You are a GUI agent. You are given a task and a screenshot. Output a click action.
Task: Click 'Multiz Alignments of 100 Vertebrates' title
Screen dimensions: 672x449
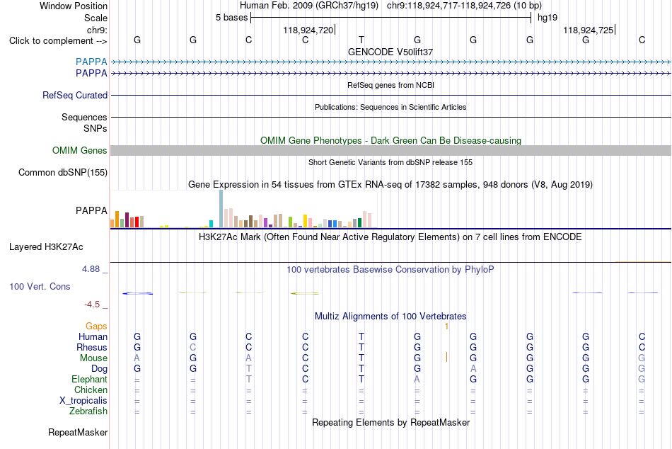click(390, 317)
